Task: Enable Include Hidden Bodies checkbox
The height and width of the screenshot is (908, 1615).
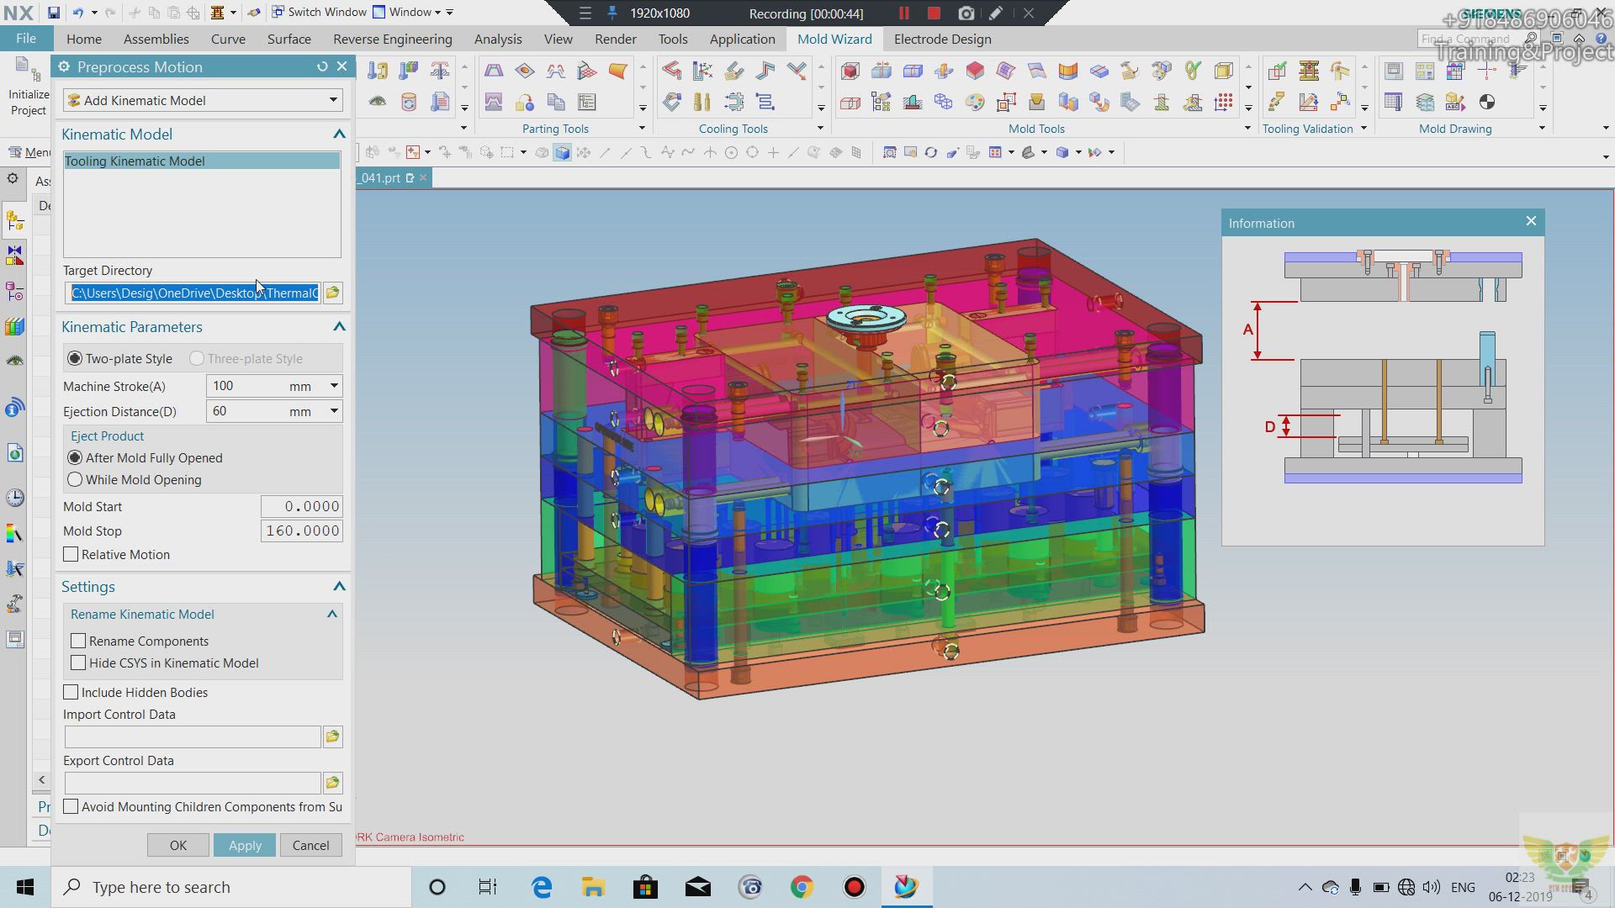Action: 71,693
